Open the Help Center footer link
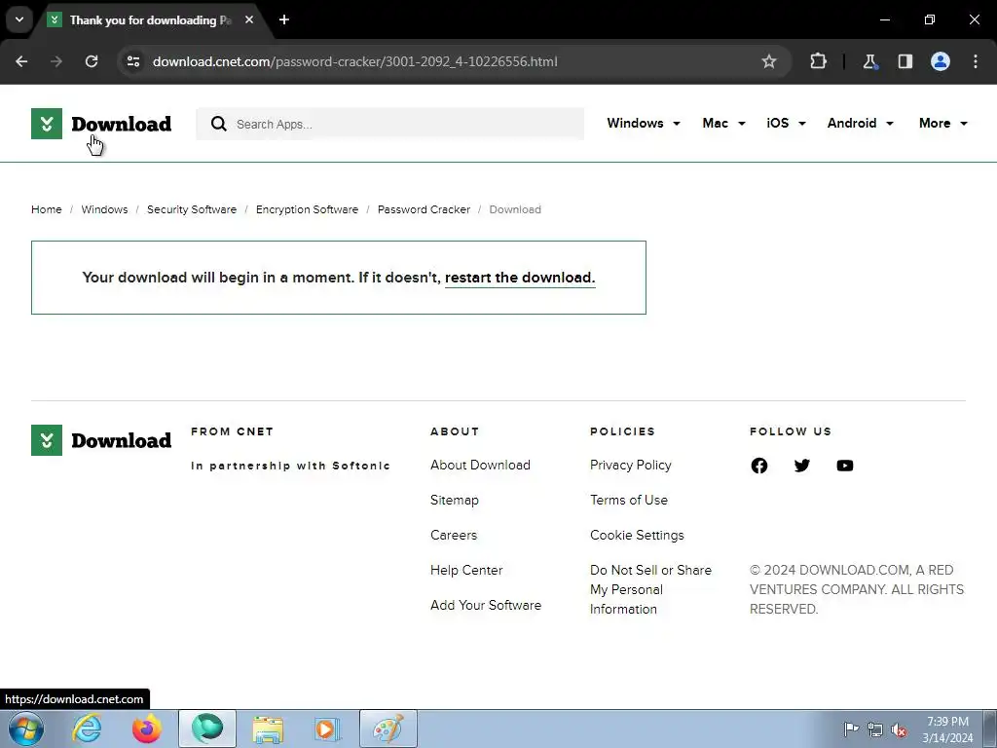 coord(466,570)
